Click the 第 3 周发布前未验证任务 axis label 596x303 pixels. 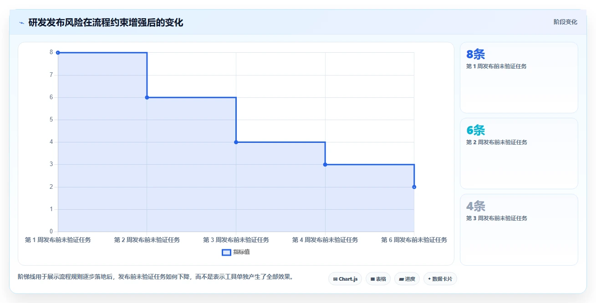tap(236, 240)
